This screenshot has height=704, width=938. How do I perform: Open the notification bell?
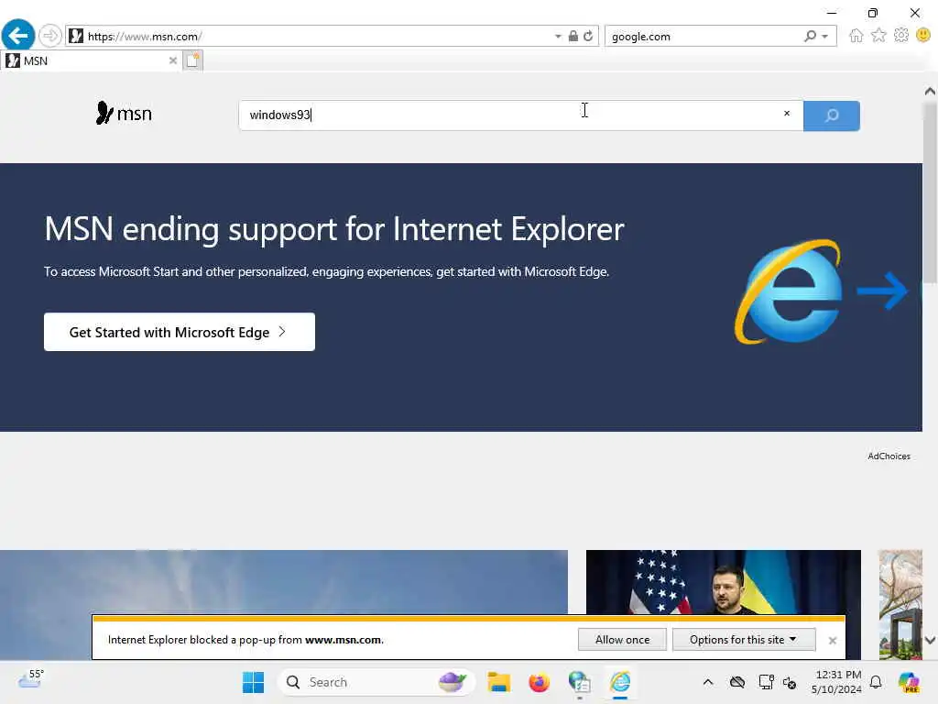click(876, 682)
